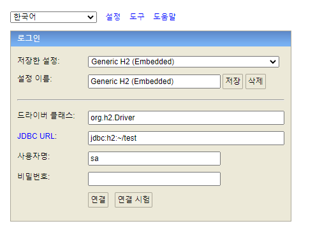Click the 설정 이름: label

tap(34, 78)
